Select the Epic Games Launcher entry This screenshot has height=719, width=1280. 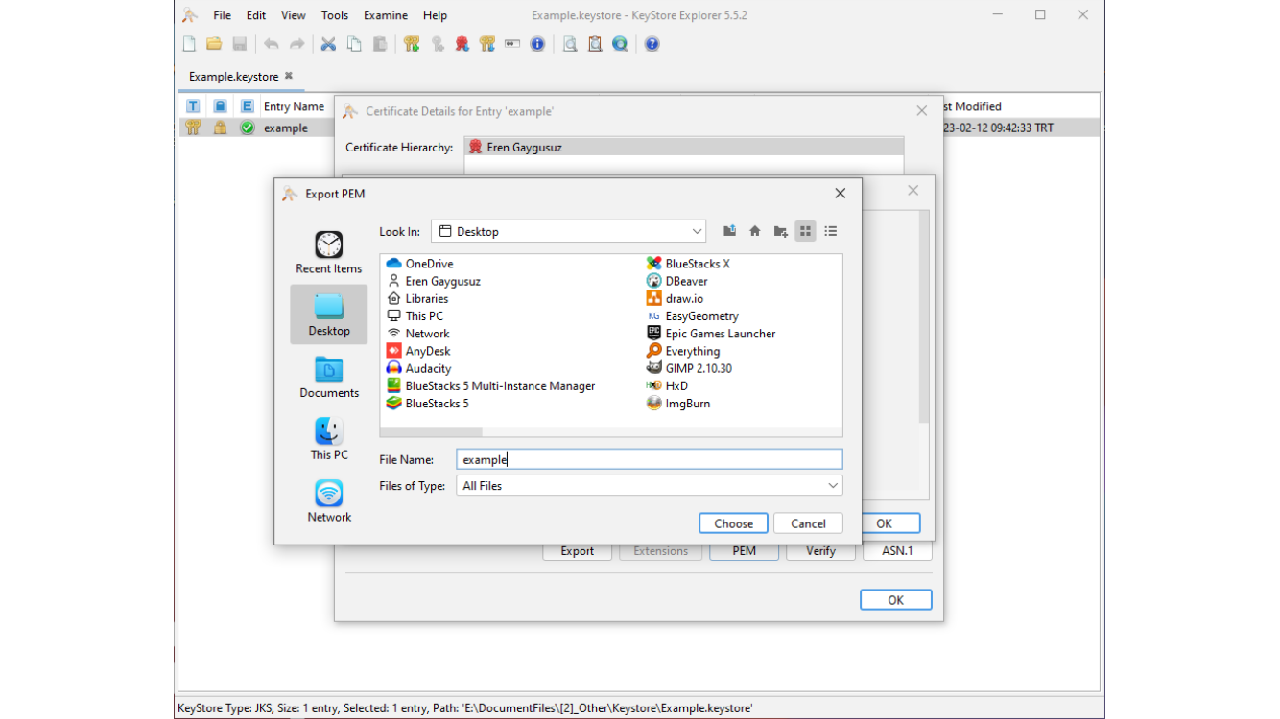(710, 334)
